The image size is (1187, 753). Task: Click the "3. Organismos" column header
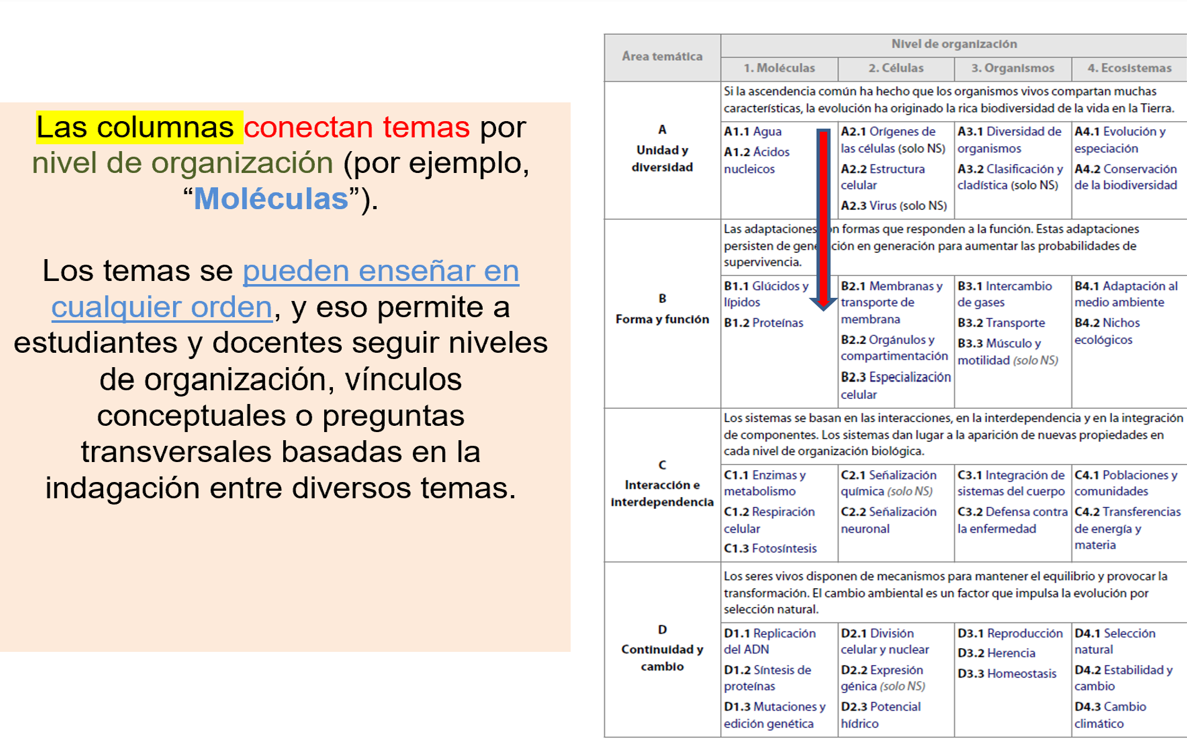click(1012, 68)
